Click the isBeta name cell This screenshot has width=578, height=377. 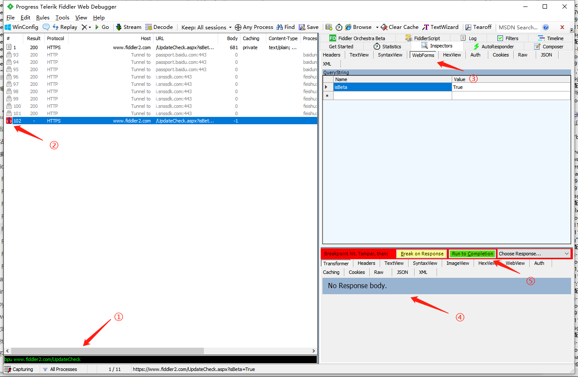pos(393,87)
